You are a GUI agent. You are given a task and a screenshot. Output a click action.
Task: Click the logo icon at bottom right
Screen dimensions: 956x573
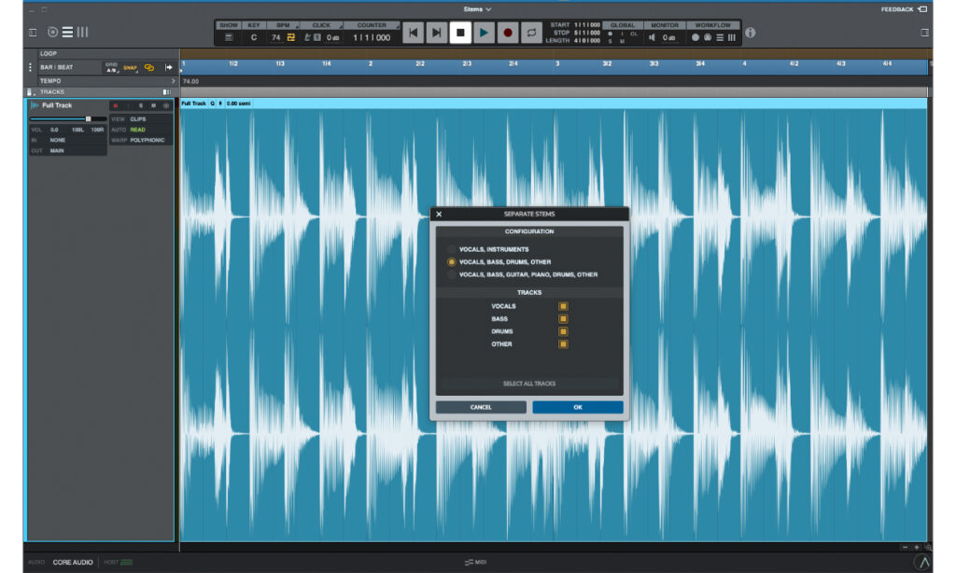coord(923,562)
